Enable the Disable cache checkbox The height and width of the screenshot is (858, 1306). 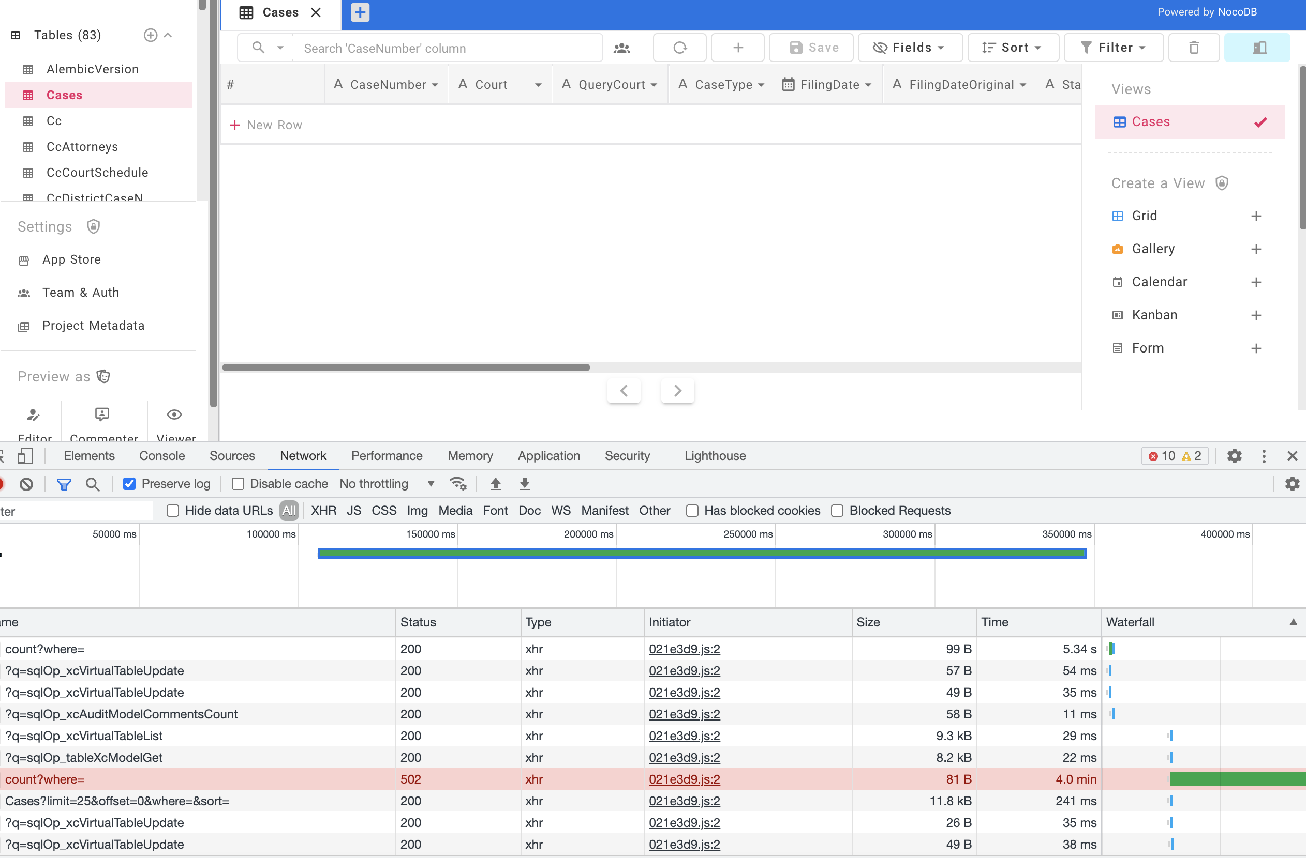coord(238,484)
